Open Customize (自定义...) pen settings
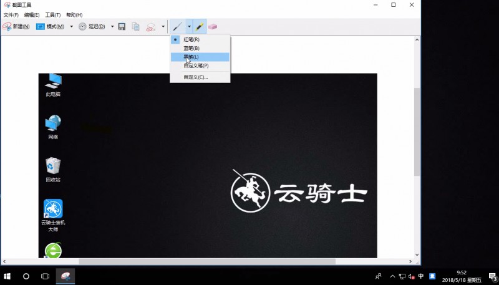This screenshot has width=499, height=285. point(200,77)
